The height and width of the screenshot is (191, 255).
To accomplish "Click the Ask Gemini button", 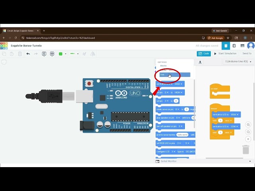I will (220, 31).
